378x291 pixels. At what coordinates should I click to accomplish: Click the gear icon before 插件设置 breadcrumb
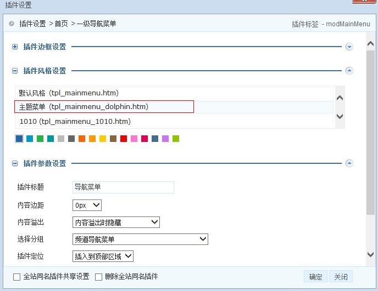12,24
